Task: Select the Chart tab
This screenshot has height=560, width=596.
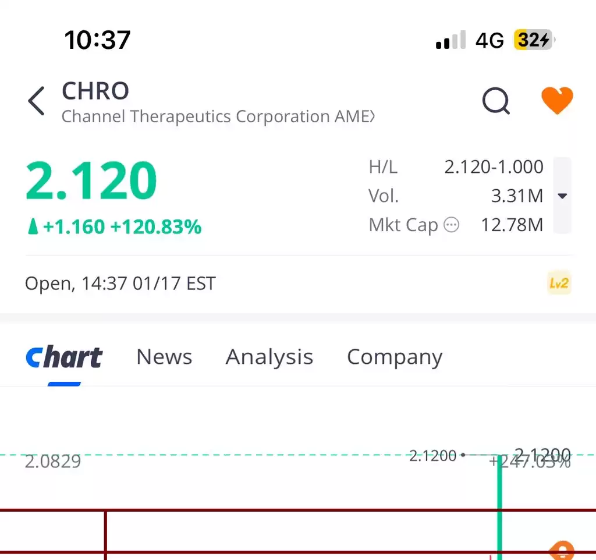Action: [x=64, y=357]
